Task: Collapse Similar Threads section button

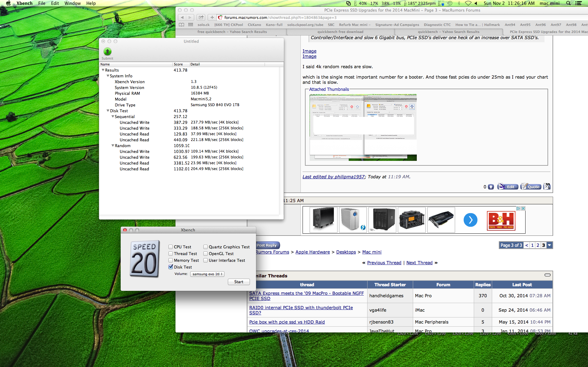Action: click(x=548, y=275)
